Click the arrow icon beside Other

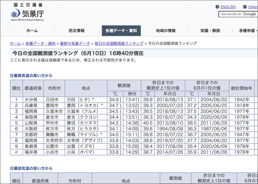[245, 7]
